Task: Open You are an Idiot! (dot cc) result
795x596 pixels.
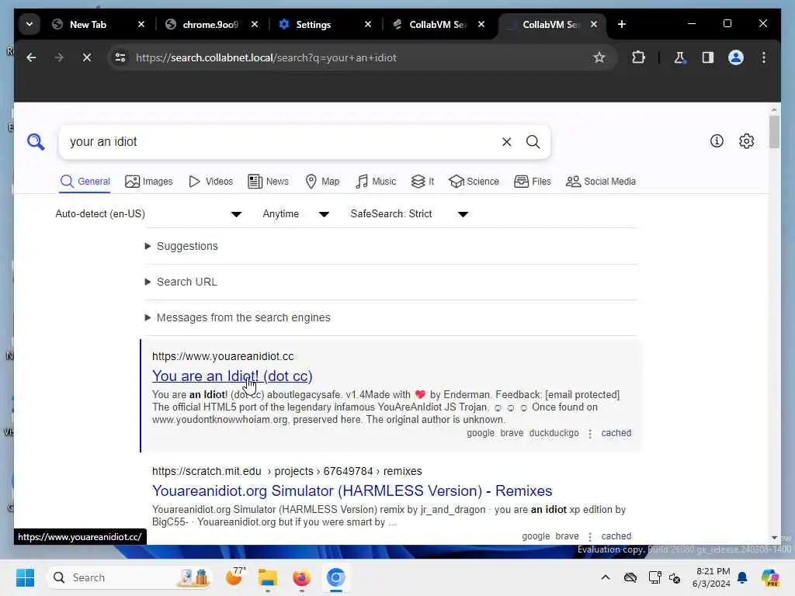Action: coord(232,376)
